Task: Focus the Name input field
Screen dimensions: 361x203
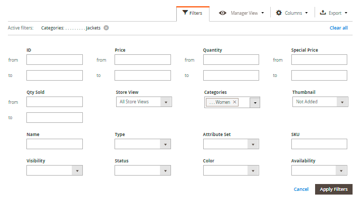Action: pos(54,144)
